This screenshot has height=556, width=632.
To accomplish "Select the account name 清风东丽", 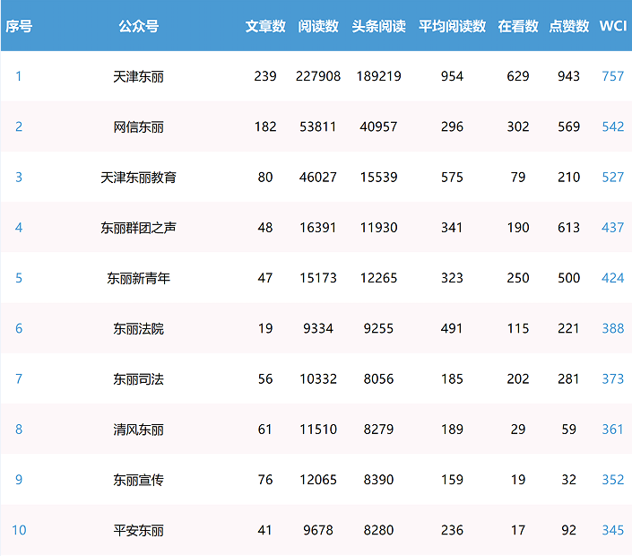I will (139, 430).
